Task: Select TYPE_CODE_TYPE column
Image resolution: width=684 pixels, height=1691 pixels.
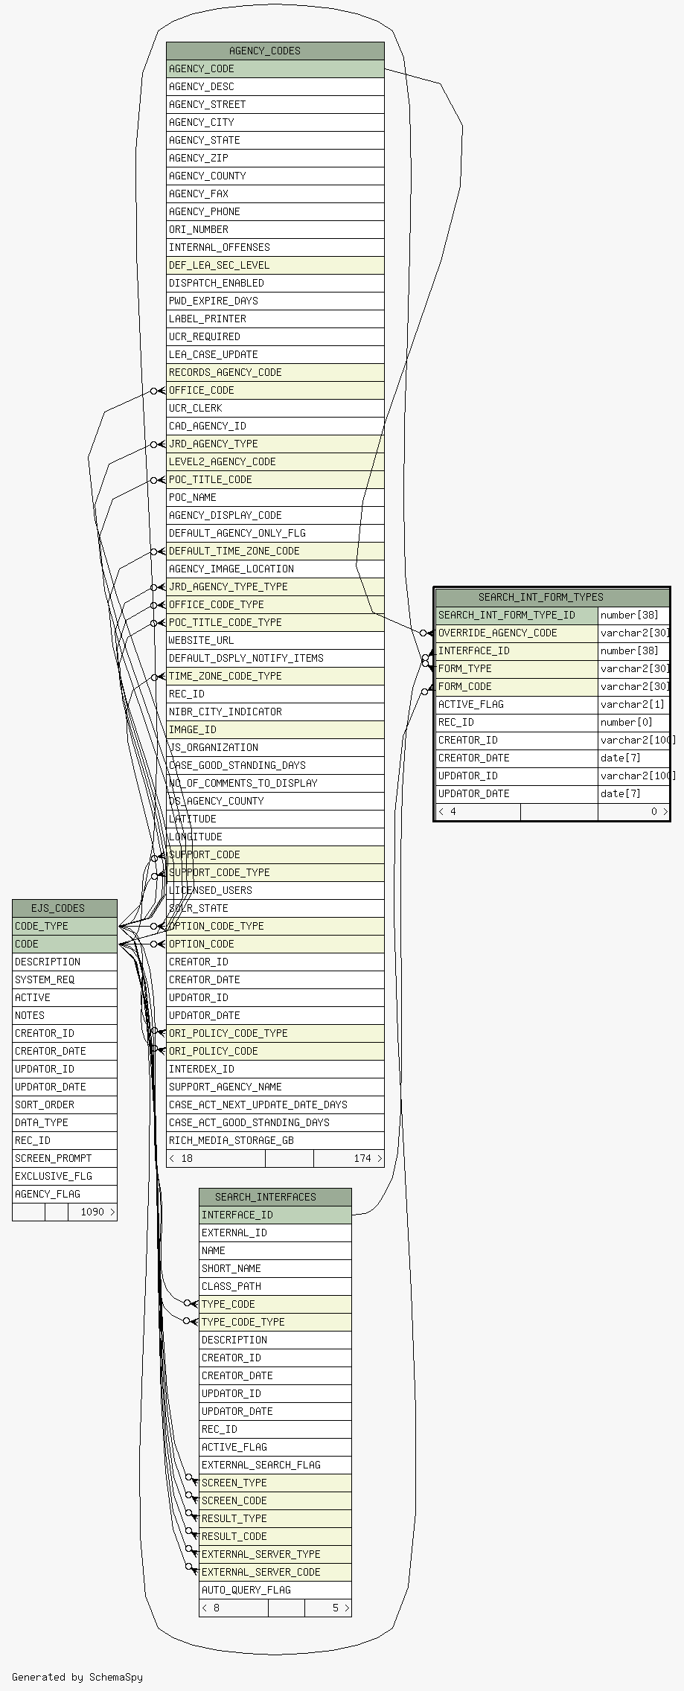Action: 275,1322
